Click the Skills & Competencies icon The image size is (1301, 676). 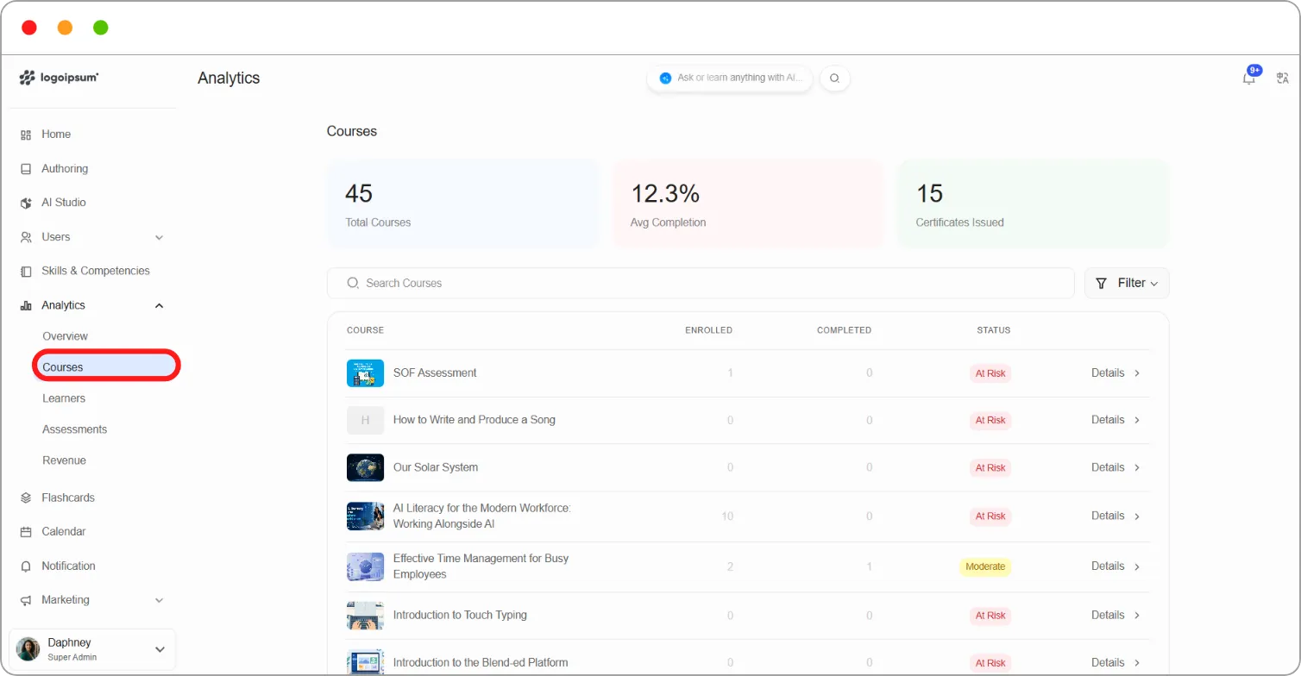click(26, 271)
